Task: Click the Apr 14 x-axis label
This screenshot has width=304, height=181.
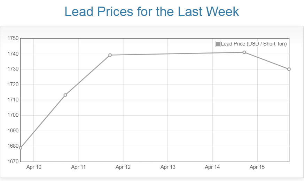Action: coord(212,167)
